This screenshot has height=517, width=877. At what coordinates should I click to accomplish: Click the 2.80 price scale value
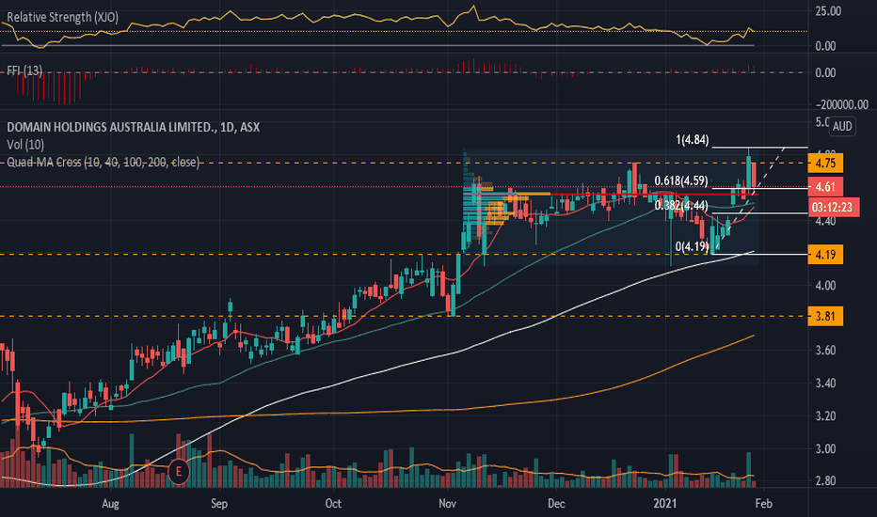[x=825, y=480]
